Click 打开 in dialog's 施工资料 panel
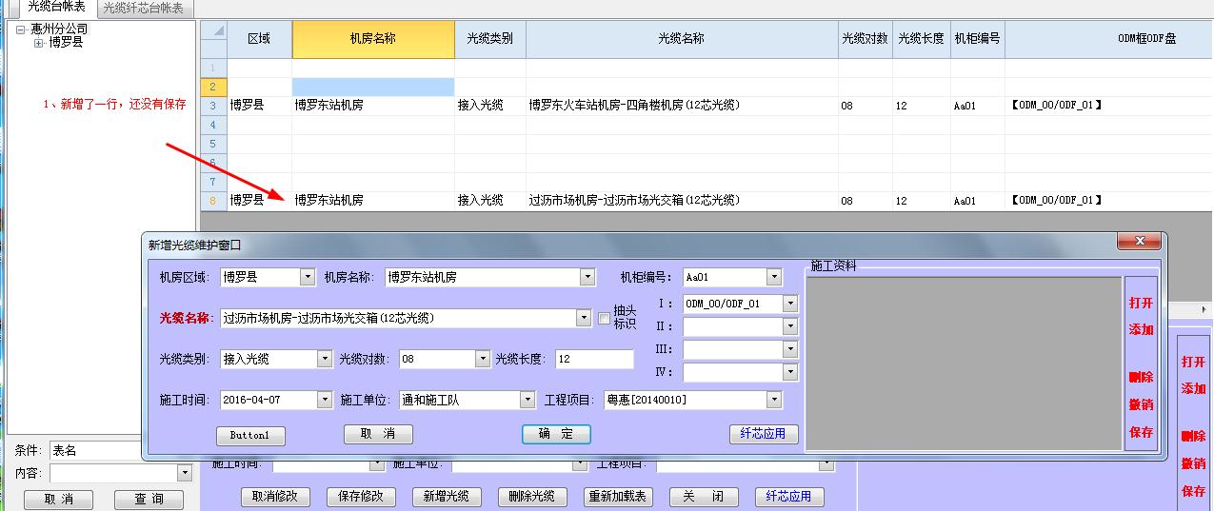Image resolution: width=1214 pixels, height=511 pixels. point(1142,303)
